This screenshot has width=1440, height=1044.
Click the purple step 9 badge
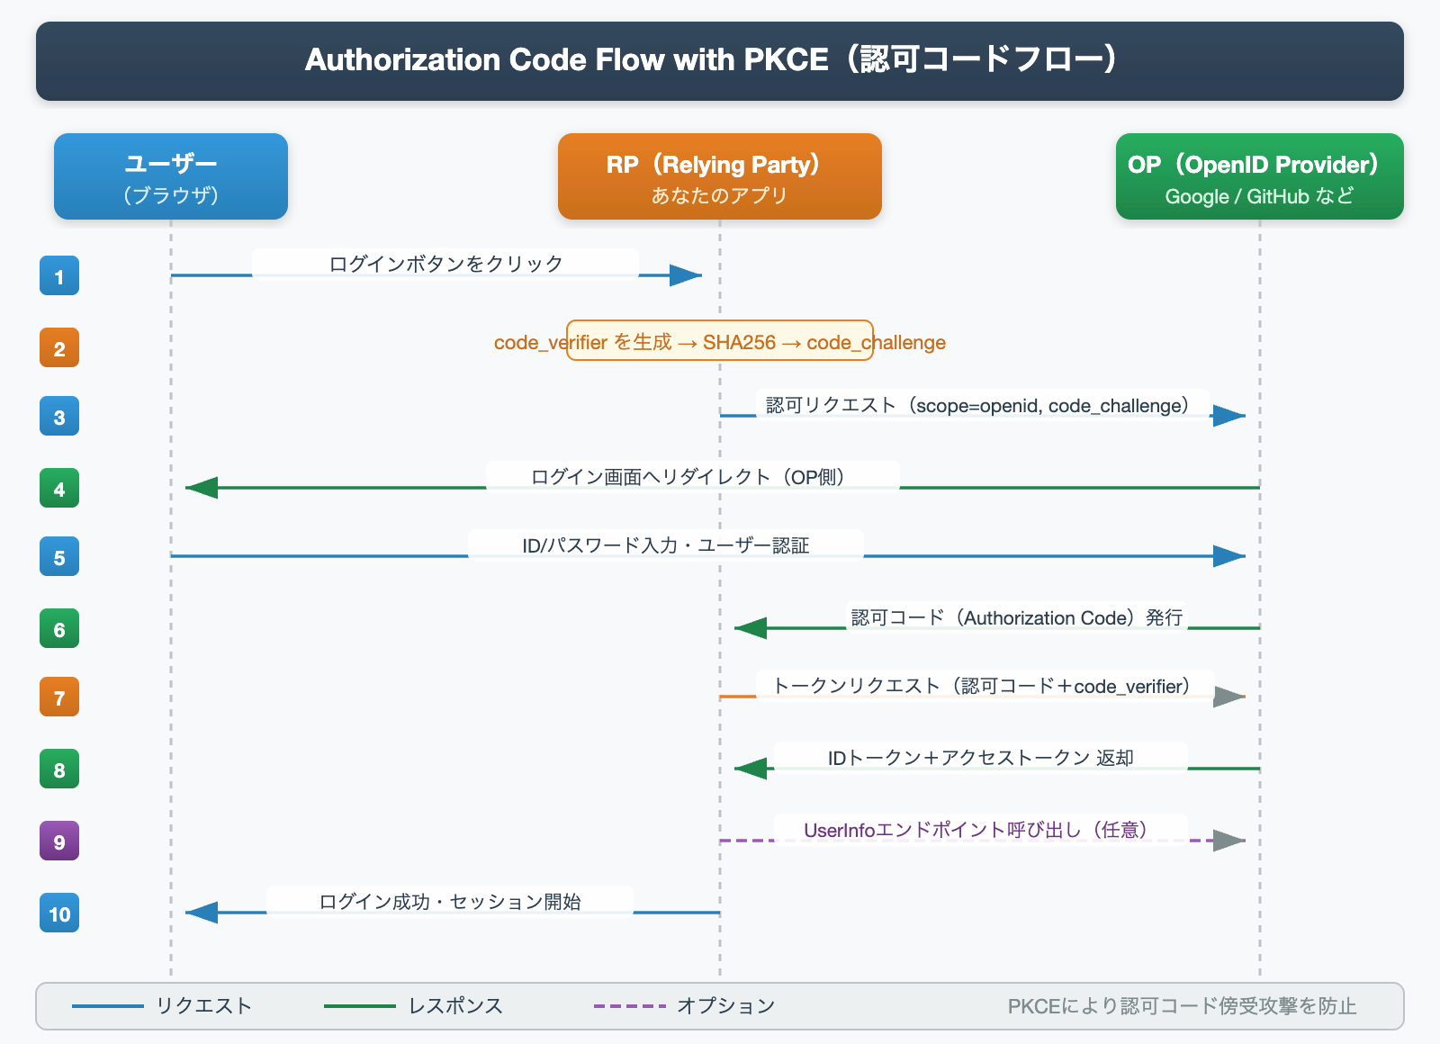click(58, 841)
